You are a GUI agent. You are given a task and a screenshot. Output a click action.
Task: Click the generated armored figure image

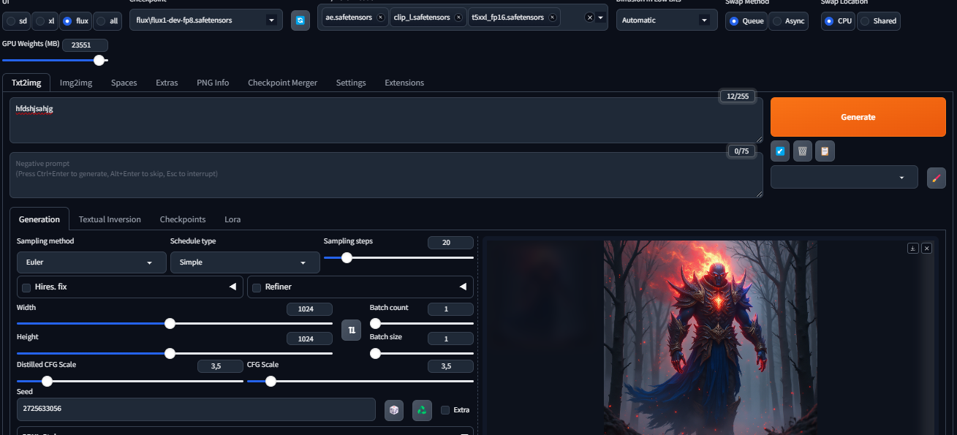tap(710, 338)
